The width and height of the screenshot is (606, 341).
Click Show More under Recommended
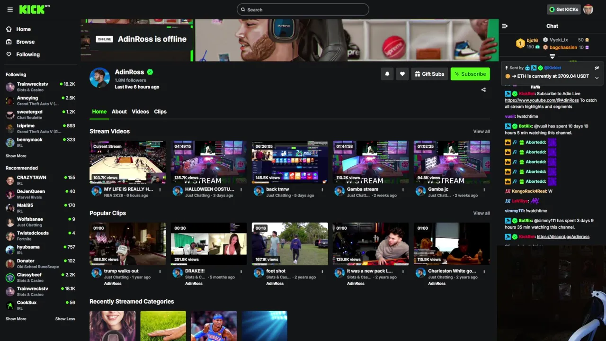click(x=16, y=319)
